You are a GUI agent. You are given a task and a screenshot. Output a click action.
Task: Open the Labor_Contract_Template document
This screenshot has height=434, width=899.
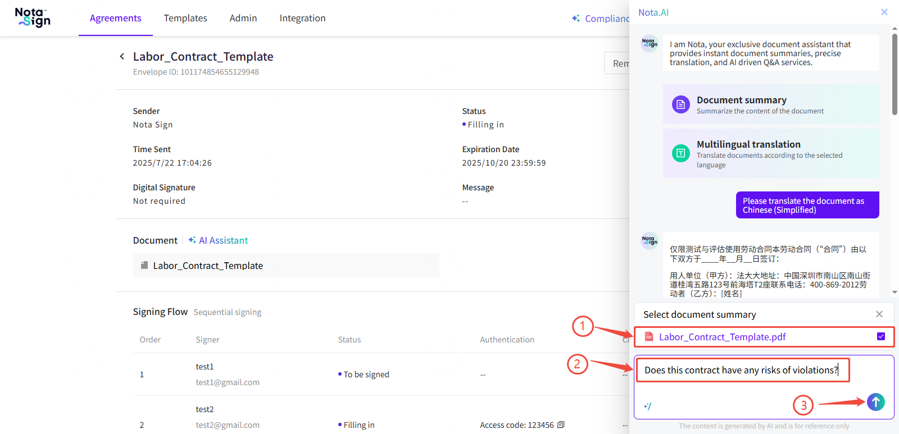[x=208, y=266]
